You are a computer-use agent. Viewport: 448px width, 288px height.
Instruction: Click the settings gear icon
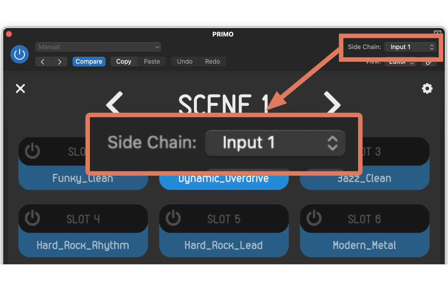click(427, 88)
